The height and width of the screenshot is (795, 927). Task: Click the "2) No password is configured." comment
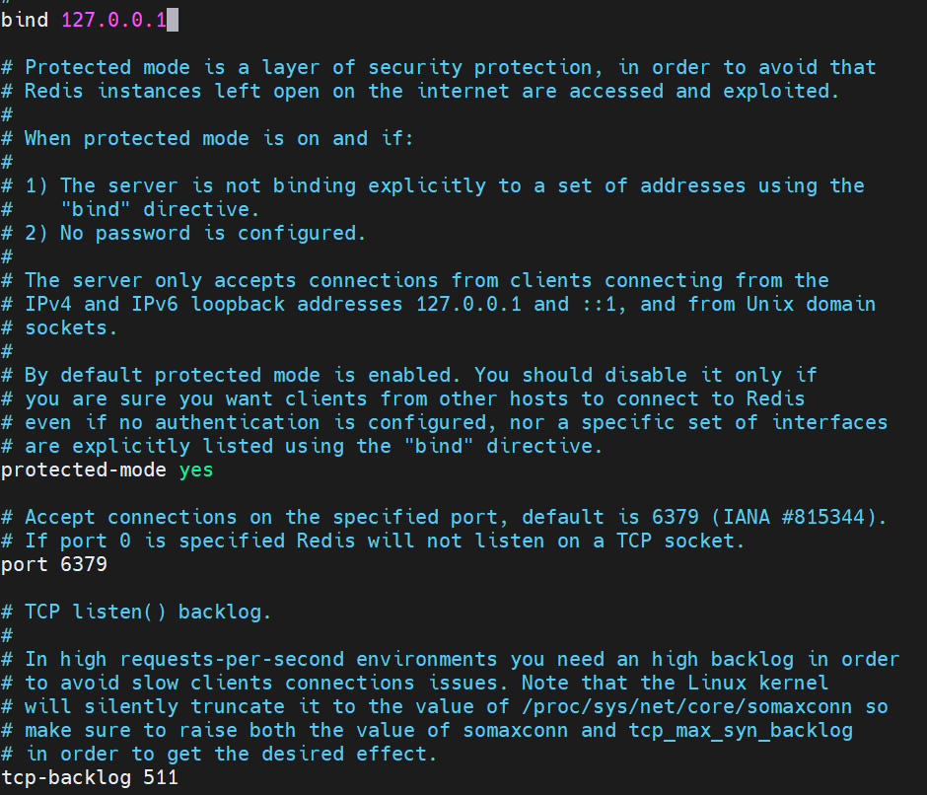pos(213,233)
